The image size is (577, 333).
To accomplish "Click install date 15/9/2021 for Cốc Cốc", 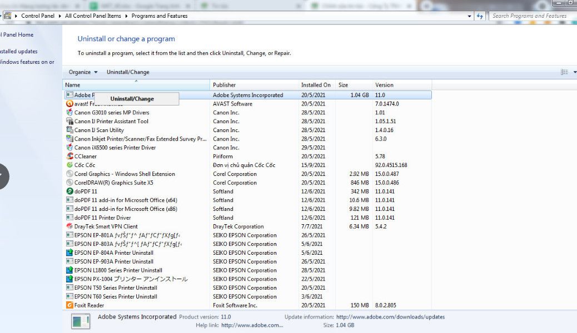I will [x=313, y=165].
